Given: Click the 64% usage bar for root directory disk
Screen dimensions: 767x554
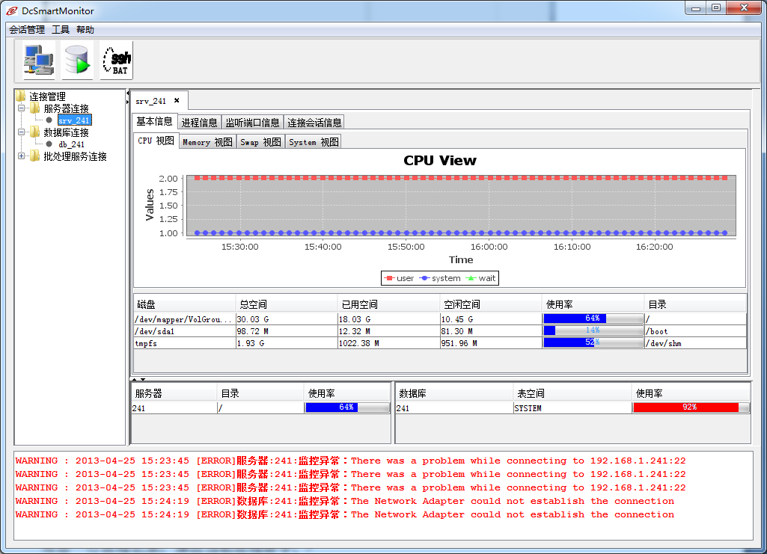Looking at the screenshot, I should pyautogui.click(x=593, y=318).
